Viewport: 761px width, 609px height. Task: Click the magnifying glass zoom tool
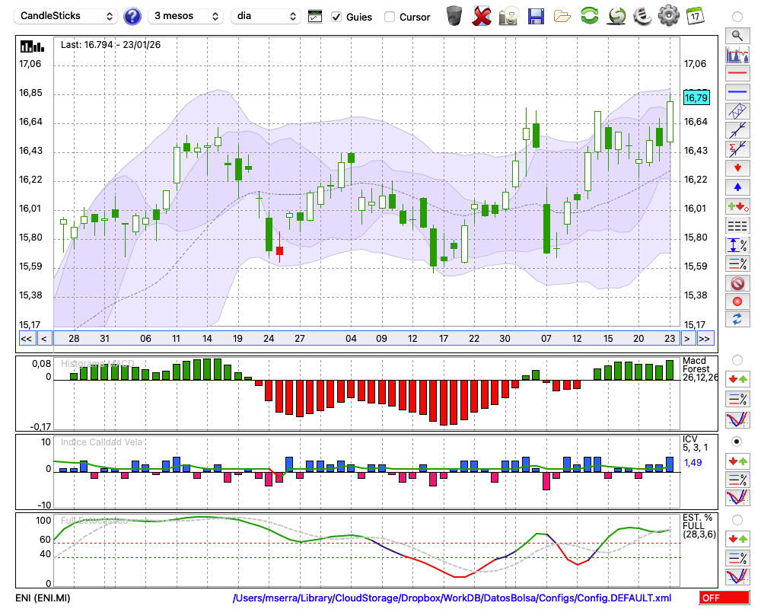(x=737, y=35)
